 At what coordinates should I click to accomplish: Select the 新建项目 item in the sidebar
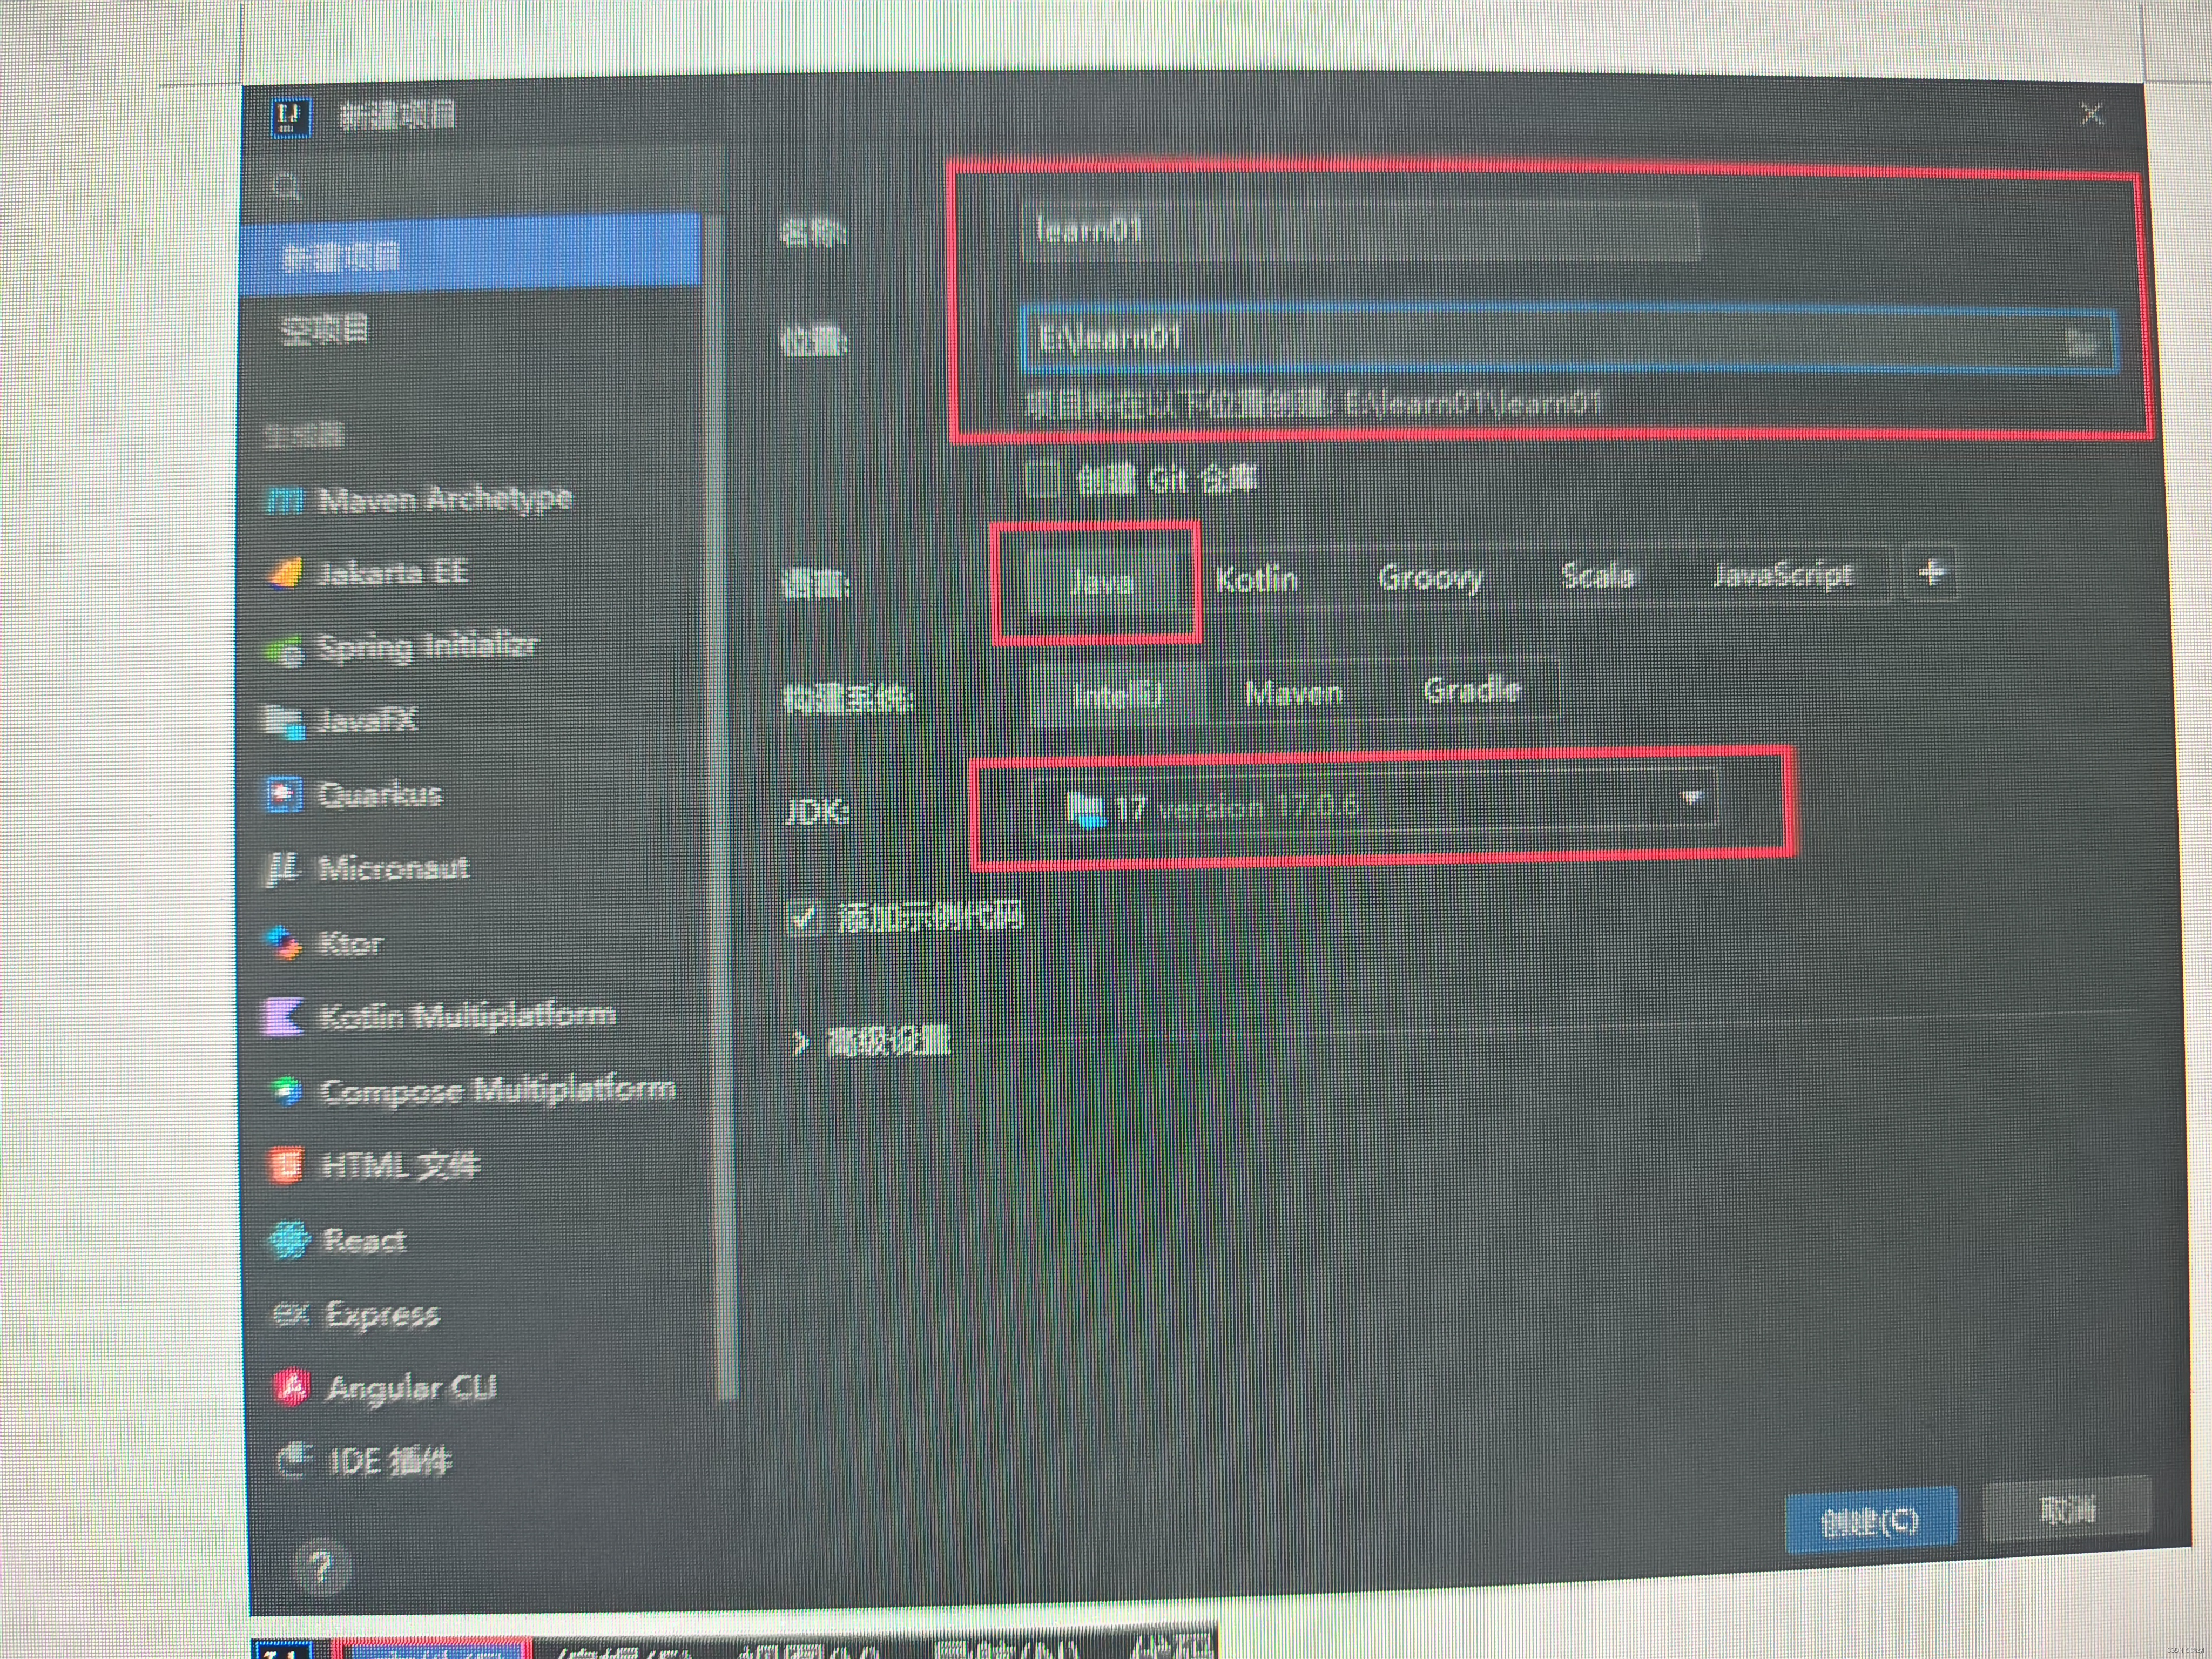click(x=471, y=257)
